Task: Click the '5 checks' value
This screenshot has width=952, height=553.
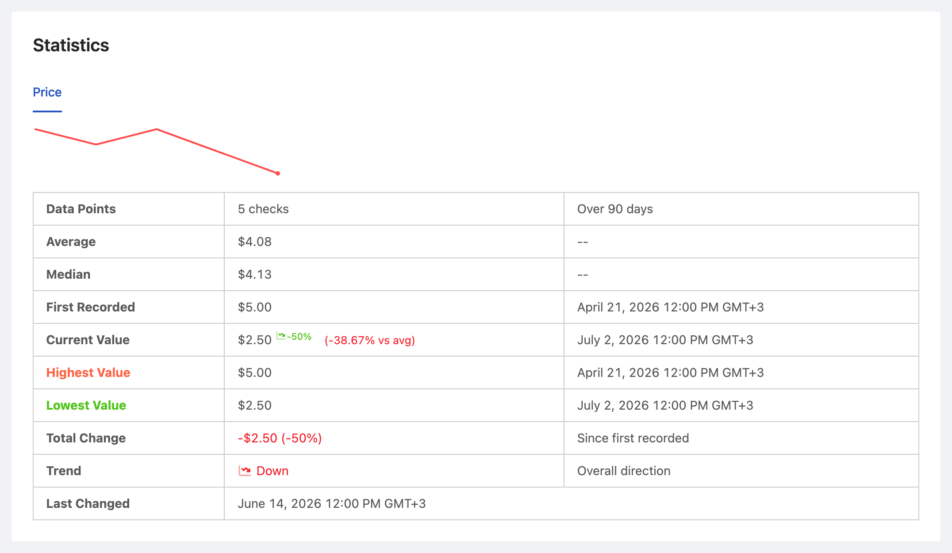Action: (x=263, y=209)
